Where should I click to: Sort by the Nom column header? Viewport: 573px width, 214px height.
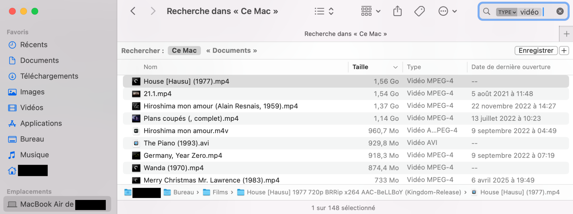[150, 67]
